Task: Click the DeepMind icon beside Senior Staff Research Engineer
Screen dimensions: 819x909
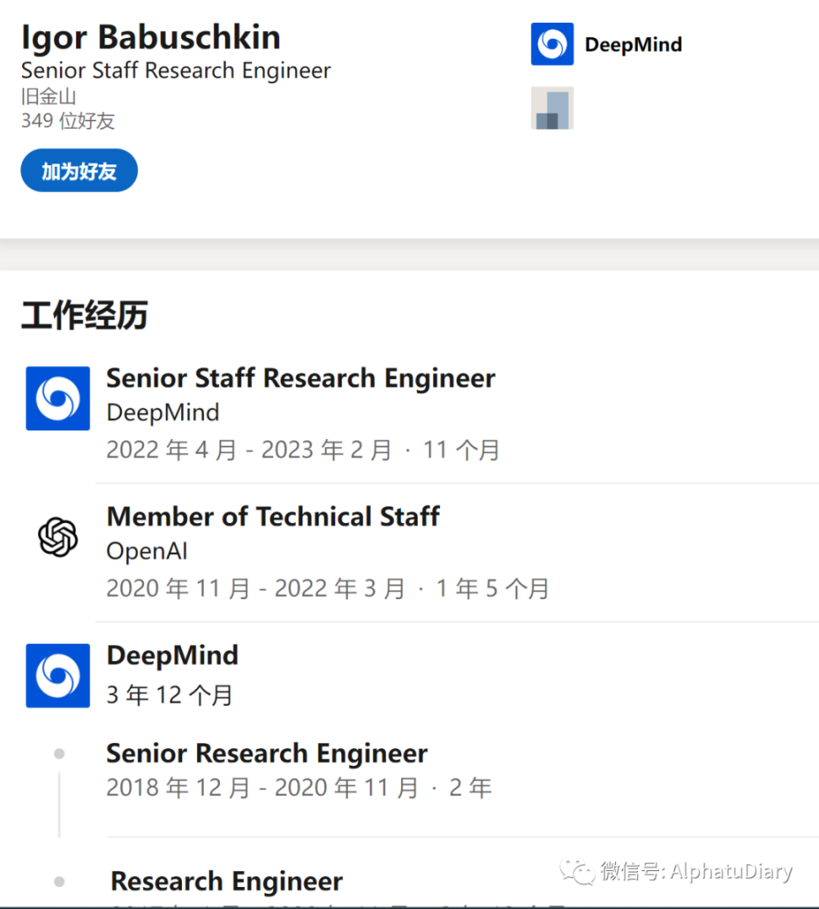Action: pyautogui.click(x=57, y=398)
